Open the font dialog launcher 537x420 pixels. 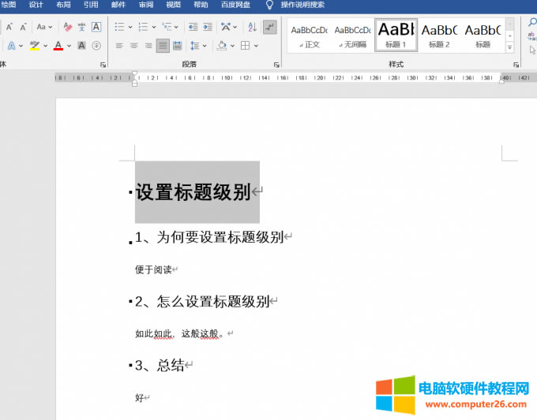click(x=103, y=65)
